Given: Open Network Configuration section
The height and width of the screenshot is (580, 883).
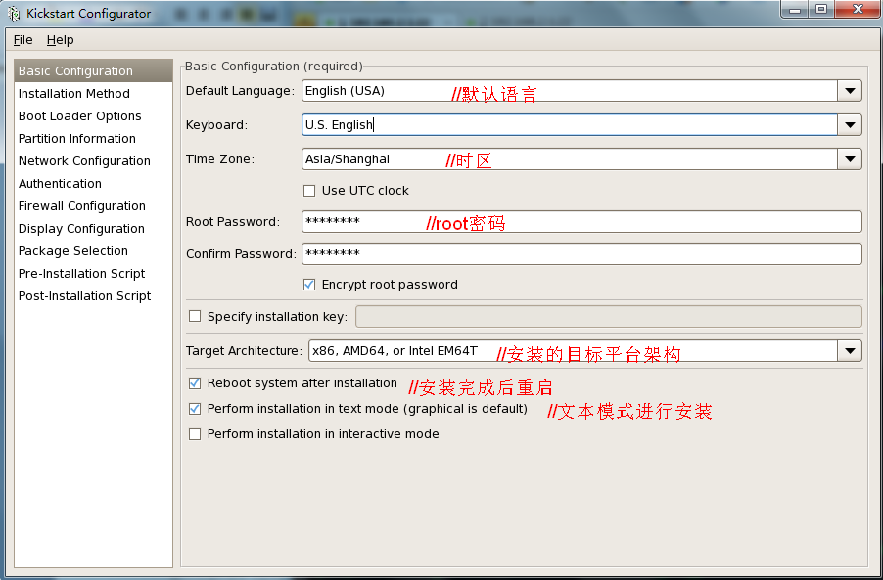Looking at the screenshot, I should (x=93, y=160).
